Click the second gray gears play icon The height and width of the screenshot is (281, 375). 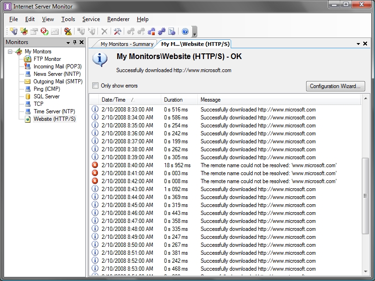(141, 31)
